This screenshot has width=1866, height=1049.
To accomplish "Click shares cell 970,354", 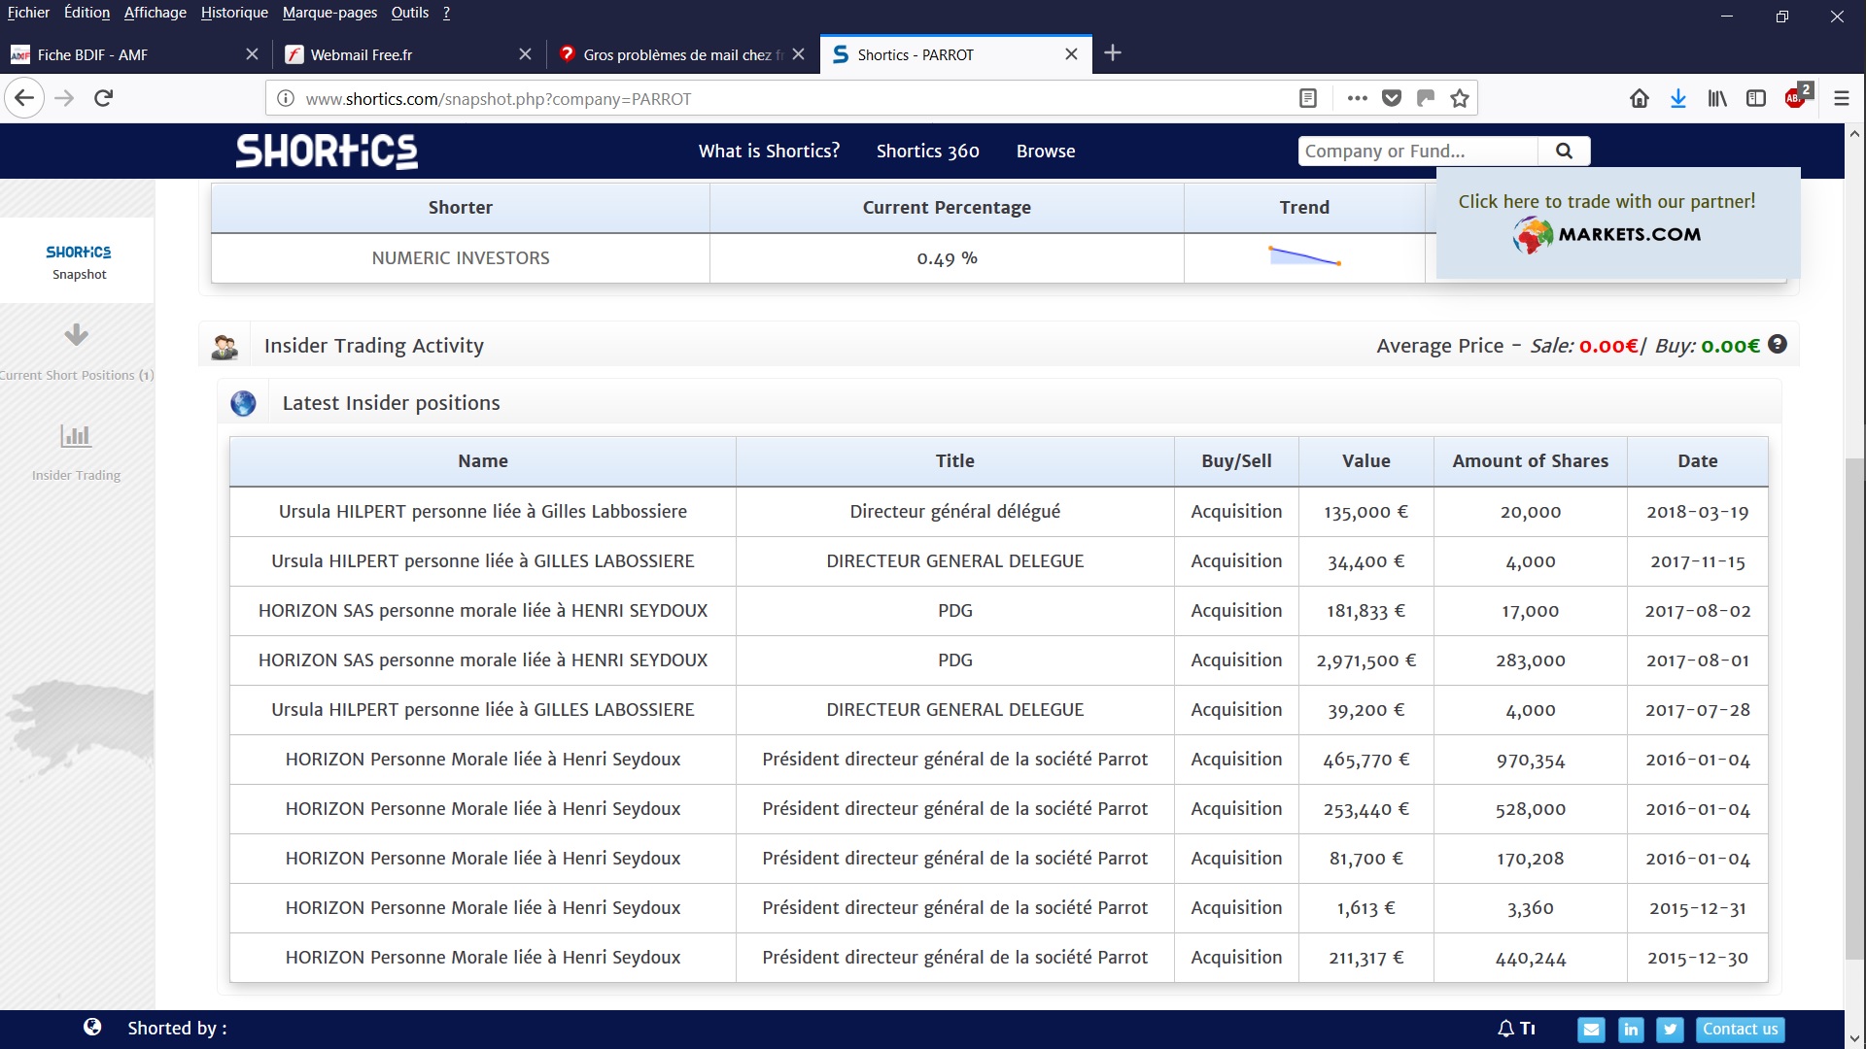I will 1530,760.
